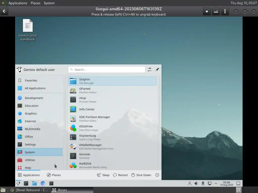Open the host System menu

point(49,3)
